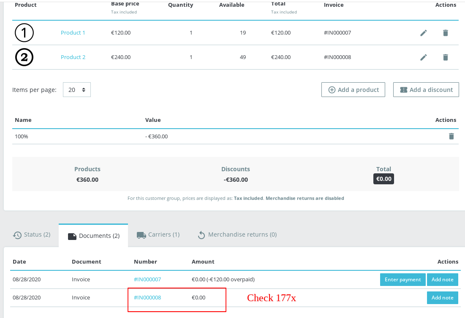
Task: Select Discounts total -€360.00
Action: coord(236,180)
